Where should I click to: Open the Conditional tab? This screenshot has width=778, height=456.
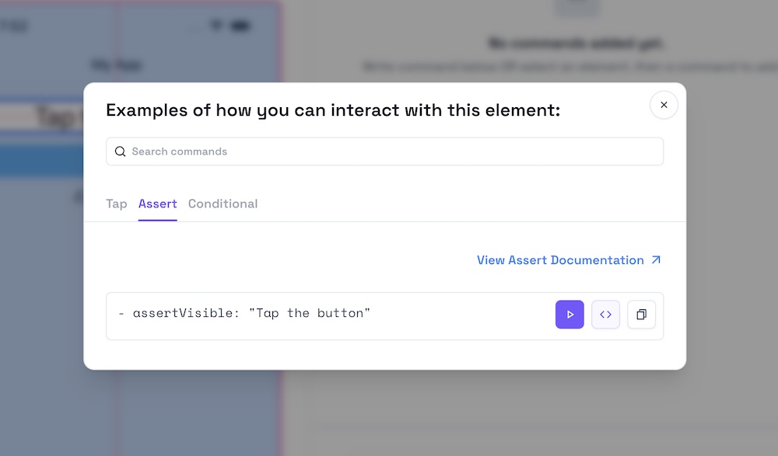pyautogui.click(x=223, y=204)
